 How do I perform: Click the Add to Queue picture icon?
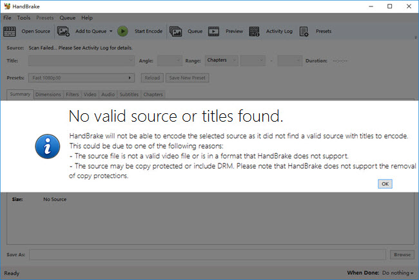[63, 32]
